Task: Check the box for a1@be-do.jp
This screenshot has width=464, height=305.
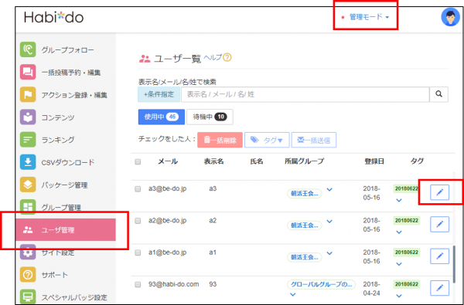Action: (x=138, y=252)
